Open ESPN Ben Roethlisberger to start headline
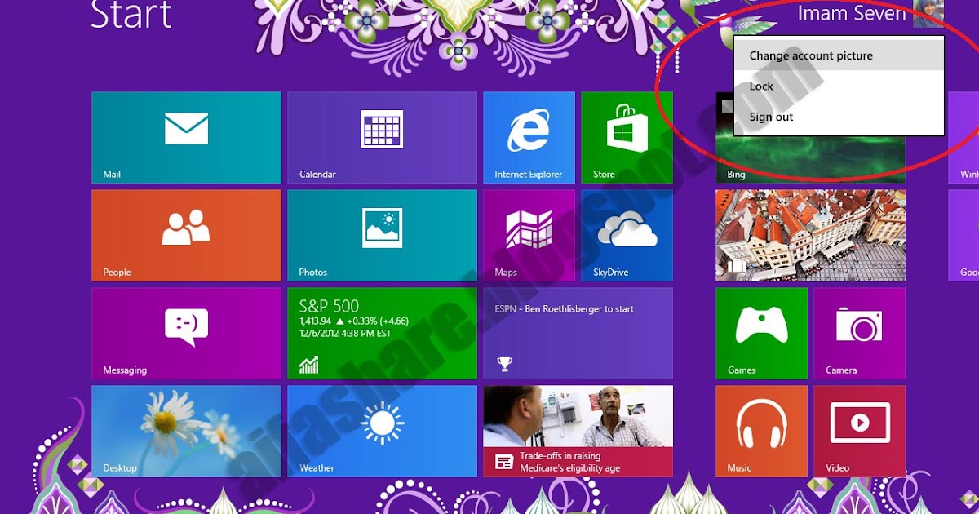Screen dimensions: 979x514 coord(564,309)
